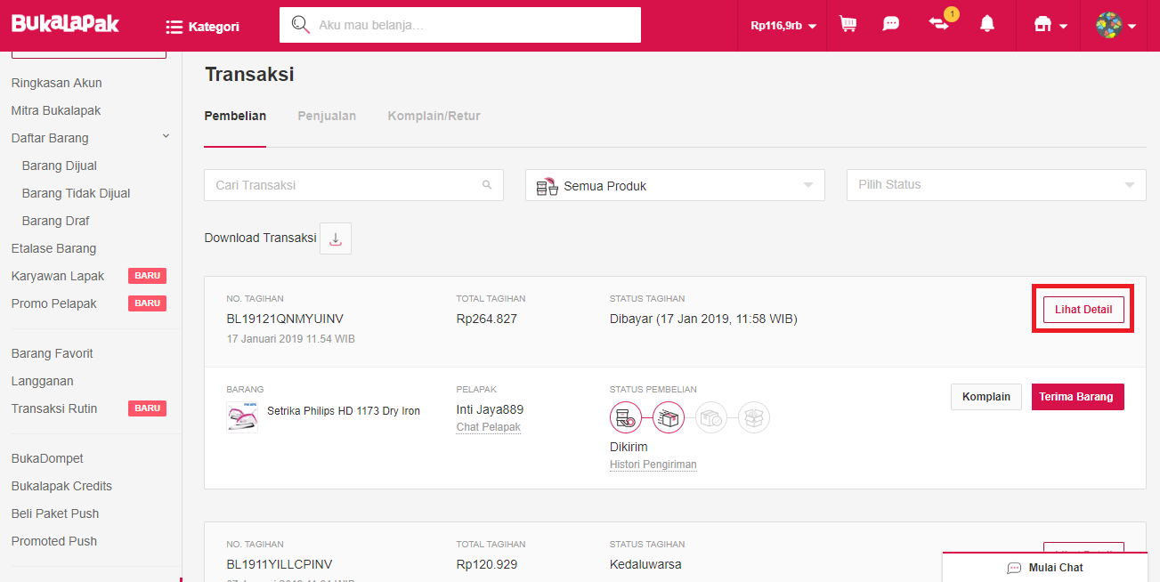Open the user profile avatar menu

[1115, 25]
